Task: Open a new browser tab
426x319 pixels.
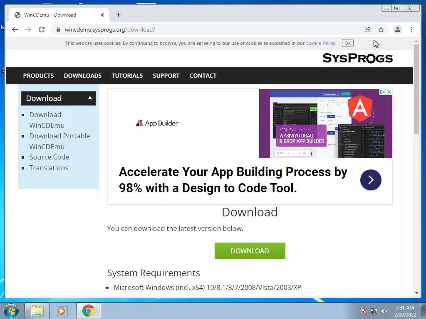Action: [x=118, y=15]
